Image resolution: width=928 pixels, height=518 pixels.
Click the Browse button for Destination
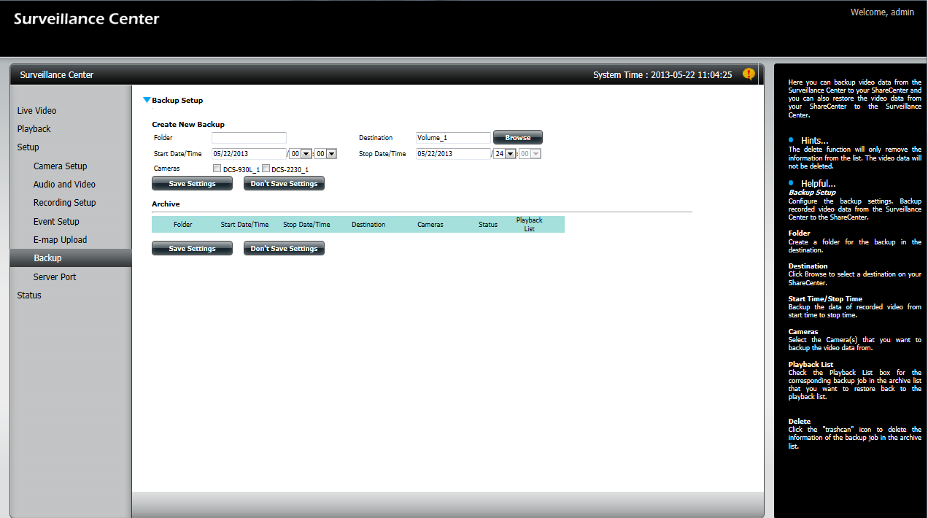click(517, 138)
